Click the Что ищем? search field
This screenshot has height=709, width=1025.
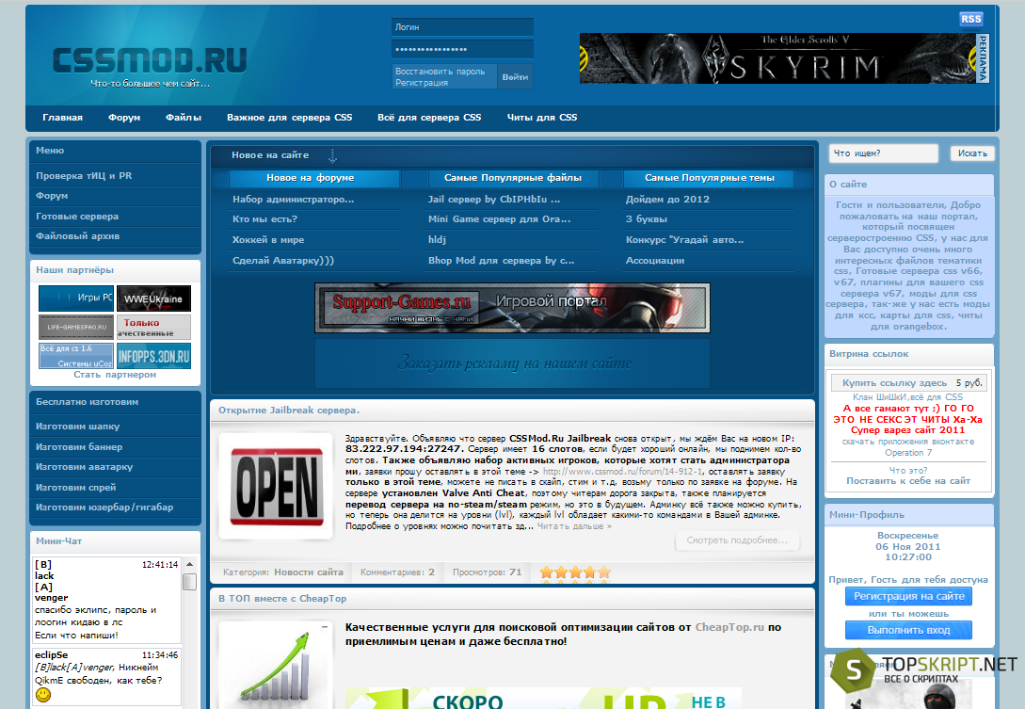pyautogui.click(x=883, y=153)
